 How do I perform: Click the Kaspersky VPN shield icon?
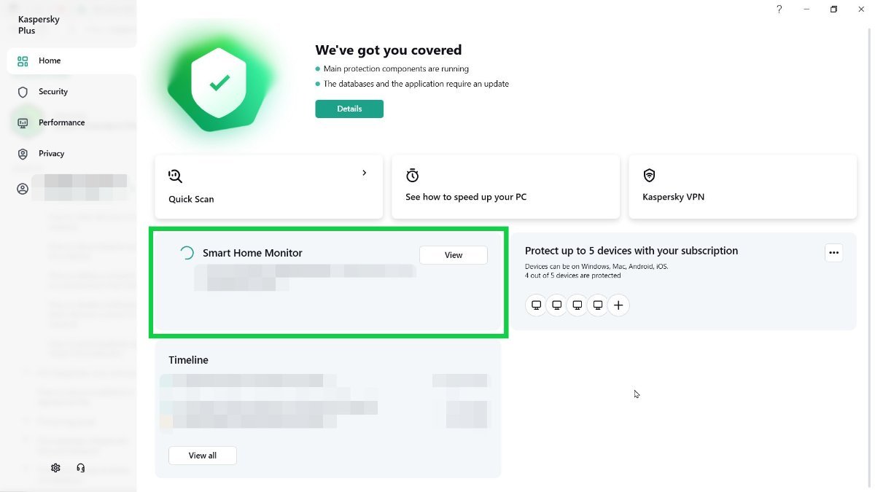click(x=649, y=176)
